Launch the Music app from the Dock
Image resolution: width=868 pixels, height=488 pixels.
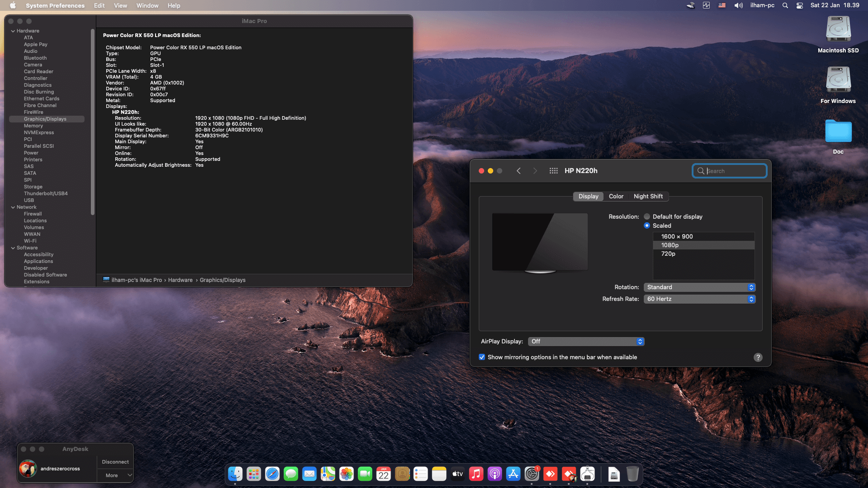point(476,474)
